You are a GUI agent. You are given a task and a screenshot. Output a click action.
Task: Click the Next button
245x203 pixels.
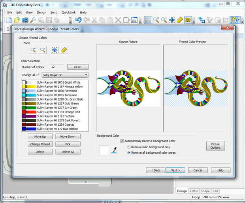[x=175, y=170]
